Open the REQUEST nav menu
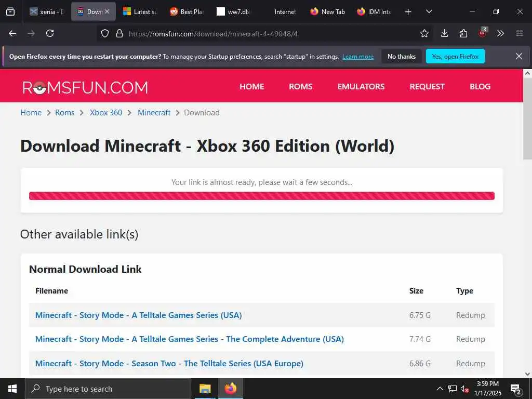532x399 pixels. pyautogui.click(x=427, y=87)
